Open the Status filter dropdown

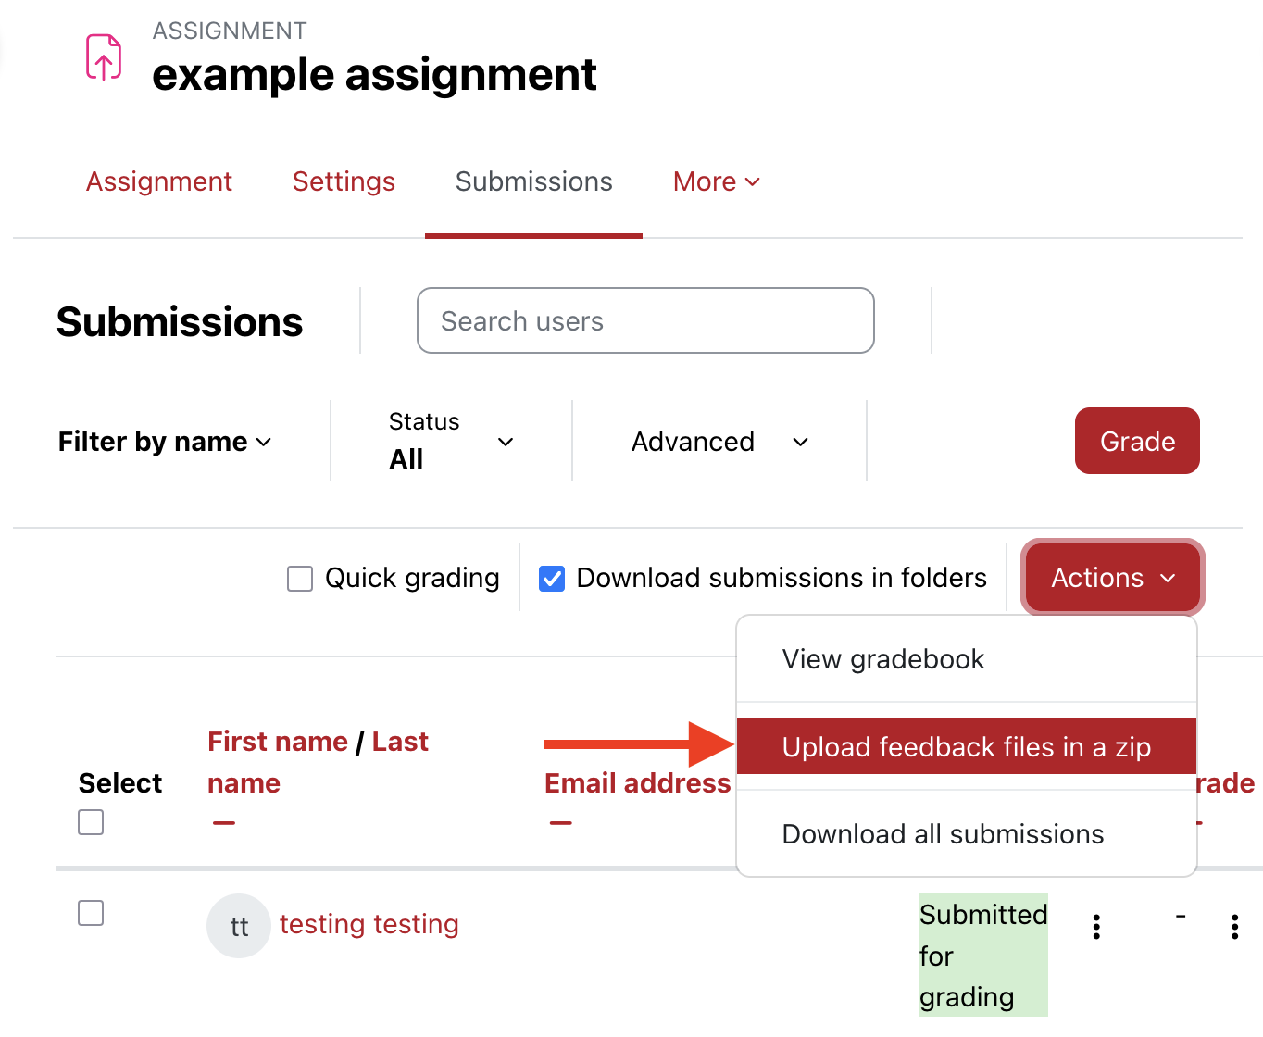pos(453,442)
